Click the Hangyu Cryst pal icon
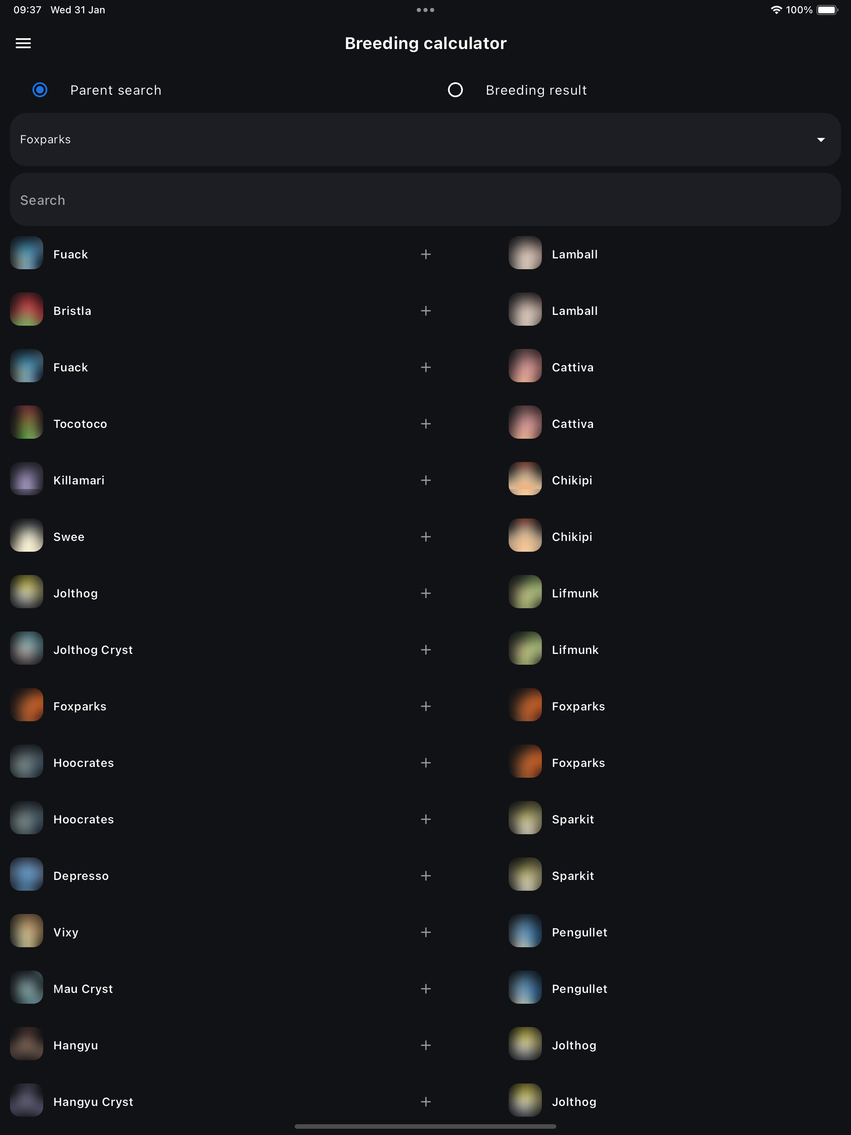Image resolution: width=851 pixels, height=1135 pixels. 27,1100
